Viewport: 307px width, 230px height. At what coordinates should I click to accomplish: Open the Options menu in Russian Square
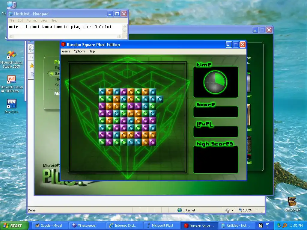(x=79, y=51)
